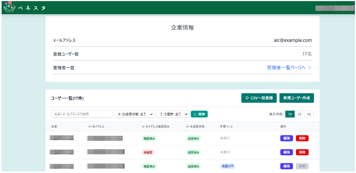This screenshot has height=173, width=356.
Task: Set 表示件数 to 50
Action: click(309, 114)
